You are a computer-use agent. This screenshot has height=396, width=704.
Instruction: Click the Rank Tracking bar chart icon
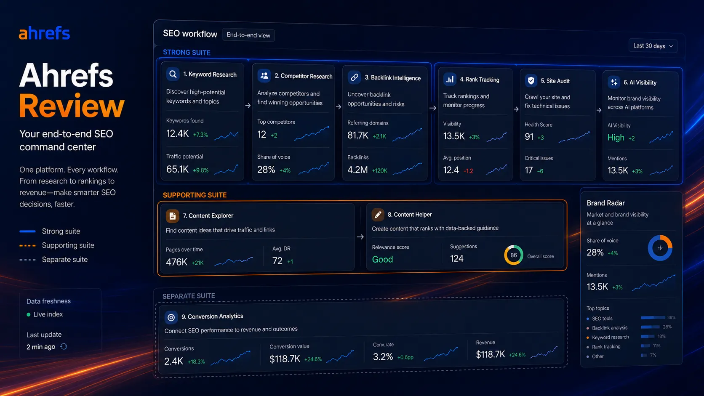450,79
